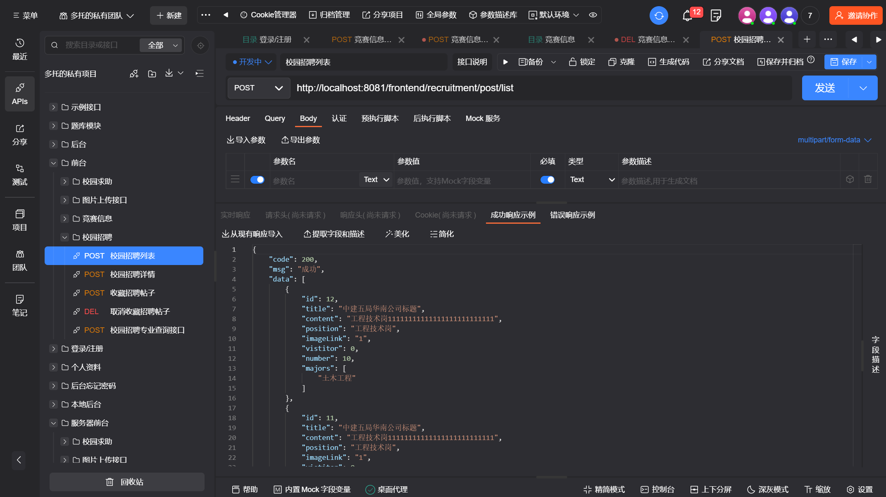
Task: Click the 邀请协作 invite button
Action: pyautogui.click(x=856, y=16)
